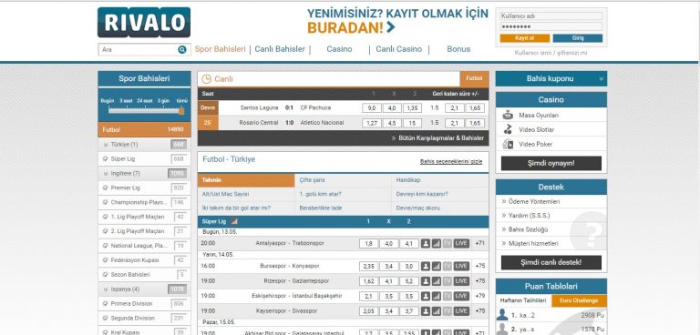Viewport: 700px width, 335px height.
Task: Open person icon for Rizespor - Gaziantepspor
Action: click(x=426, y=281)
